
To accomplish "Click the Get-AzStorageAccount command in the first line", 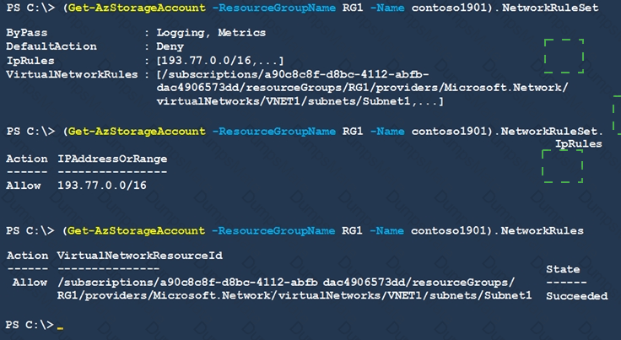I will click(x=137, y=8).
